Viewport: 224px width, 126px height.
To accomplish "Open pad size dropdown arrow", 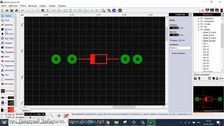I will (x=6, y=103).
